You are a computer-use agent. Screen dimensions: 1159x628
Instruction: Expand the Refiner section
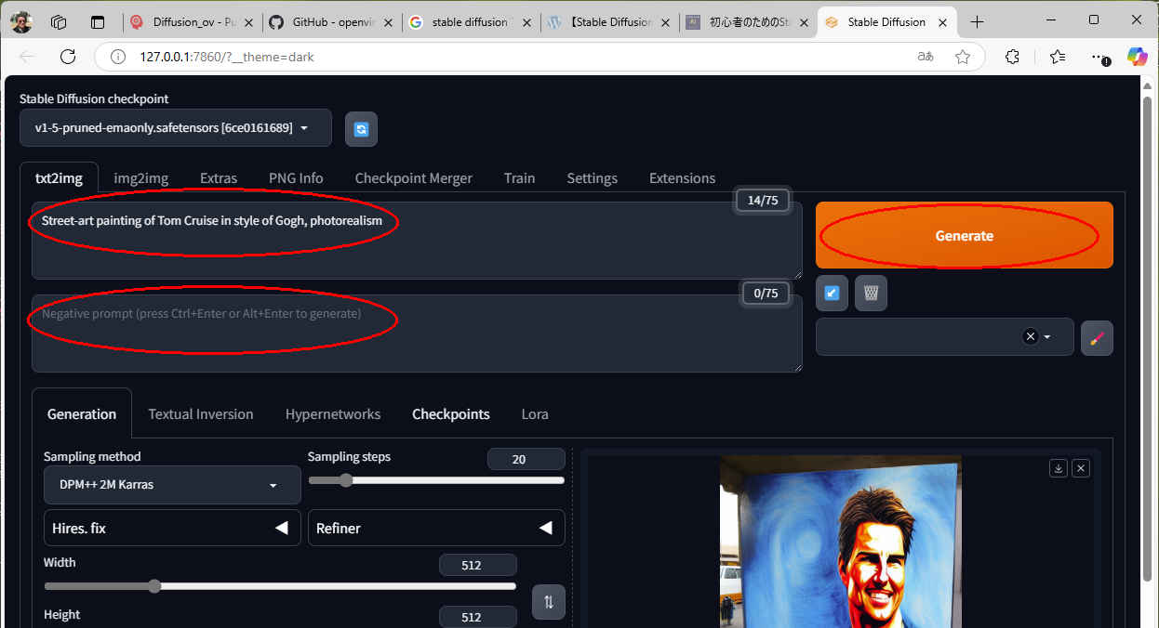point(435,528)
